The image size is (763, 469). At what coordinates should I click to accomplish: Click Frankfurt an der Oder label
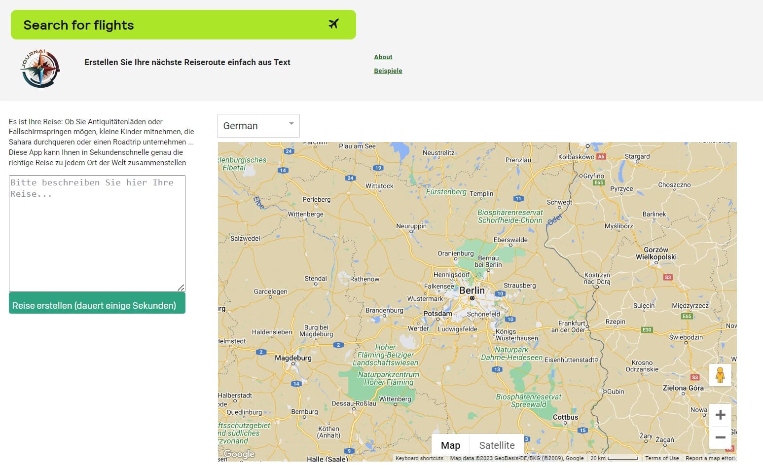tap(568, 326)
